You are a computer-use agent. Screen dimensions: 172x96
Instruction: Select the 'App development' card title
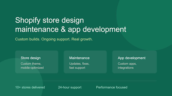132,58
